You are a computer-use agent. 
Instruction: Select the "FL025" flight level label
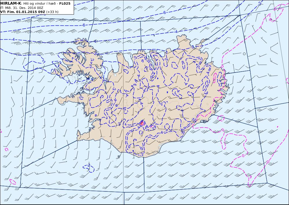(x=65, y=3)
